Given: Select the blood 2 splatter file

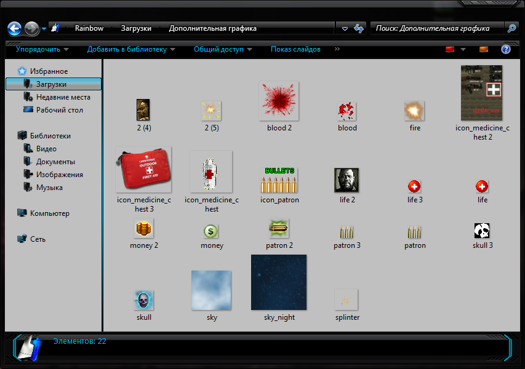Looking at the screenshot, I should pos(279,101).
